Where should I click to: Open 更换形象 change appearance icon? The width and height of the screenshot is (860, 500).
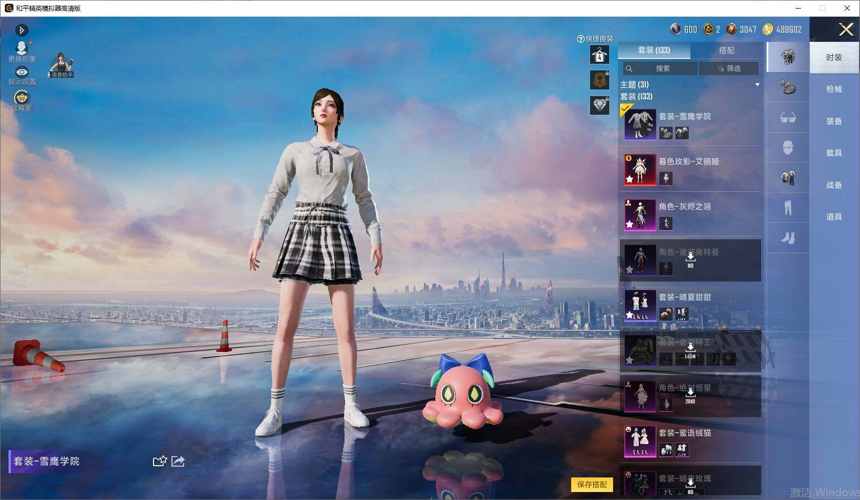(x=21, y=51)
